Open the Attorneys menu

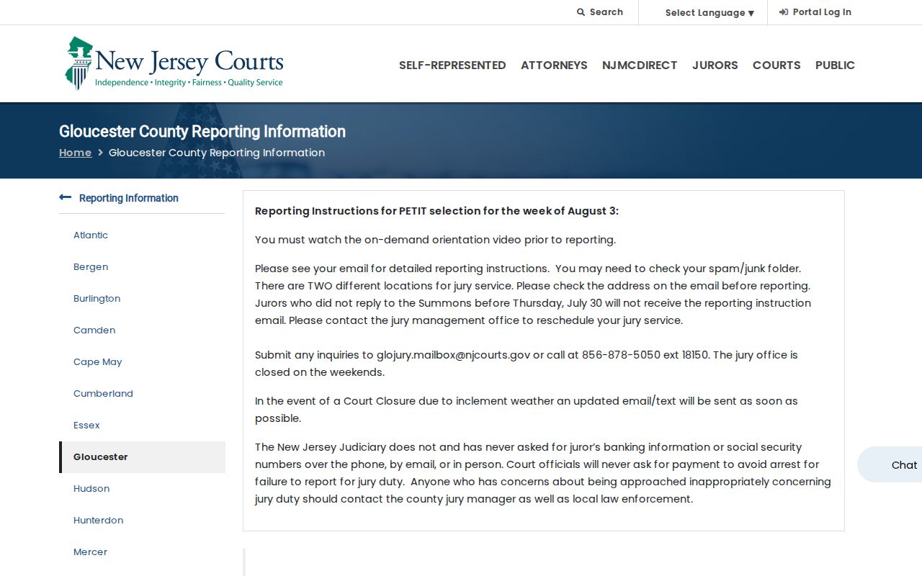pyautogui.click(x=554, y=65)
